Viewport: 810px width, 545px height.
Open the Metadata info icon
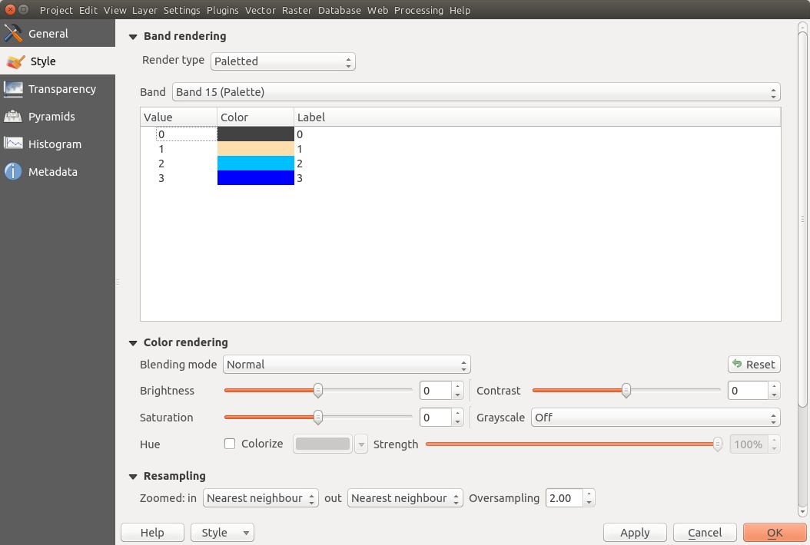[14, 172]
